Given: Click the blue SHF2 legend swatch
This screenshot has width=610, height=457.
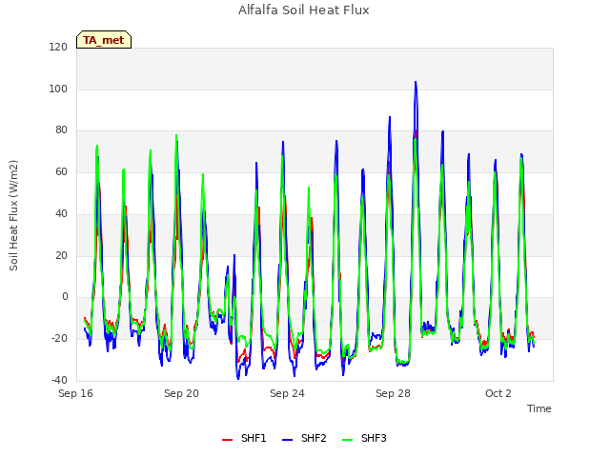Looking at the screenshot, I should click(287, 440).
